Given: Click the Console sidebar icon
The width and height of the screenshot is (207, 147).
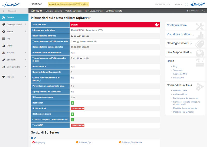Looking at the screenshot, I should tap(4, 17).
